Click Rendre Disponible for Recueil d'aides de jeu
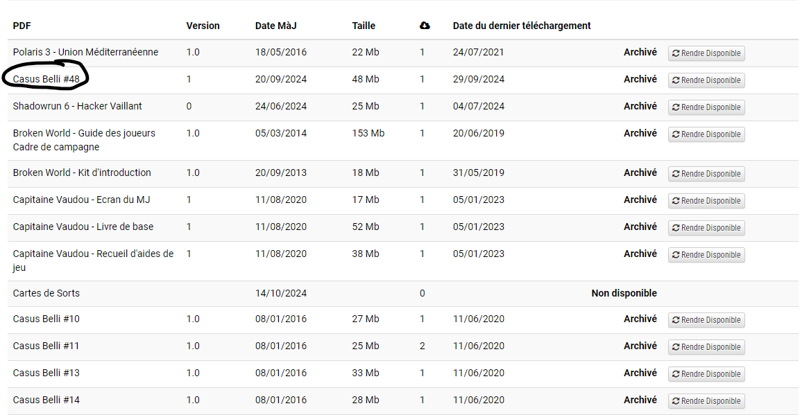This screenshot has height=415, width=809. point(706,255)
